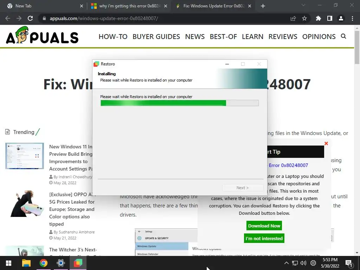Image resolution: width=360 pixels, height=270 pixels.
Task: Open the BUYER GUIDES menu
Action: [156, 37]
